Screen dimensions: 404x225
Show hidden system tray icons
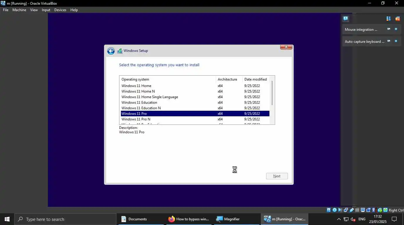tap(339, 219)
